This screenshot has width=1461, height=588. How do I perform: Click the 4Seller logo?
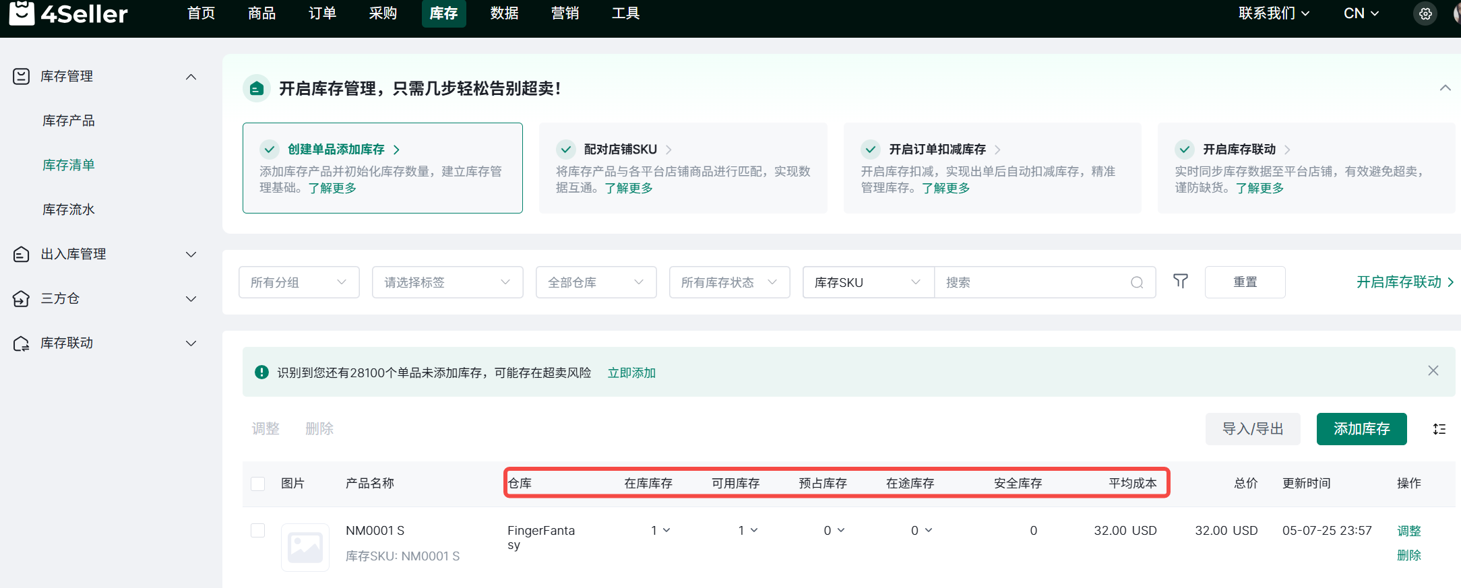pyautogui.click(x=68, y=13)
